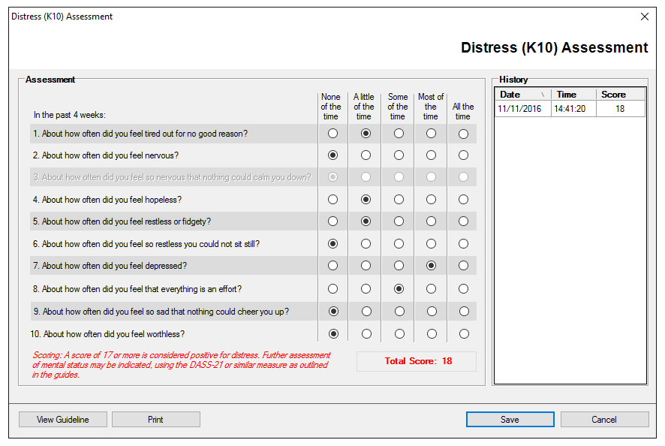Cancel the assessment dialog

click(x=604, y=420)
